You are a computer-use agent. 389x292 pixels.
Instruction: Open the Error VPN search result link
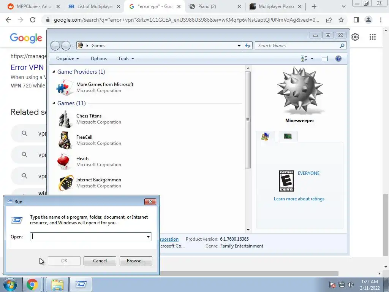27,67
